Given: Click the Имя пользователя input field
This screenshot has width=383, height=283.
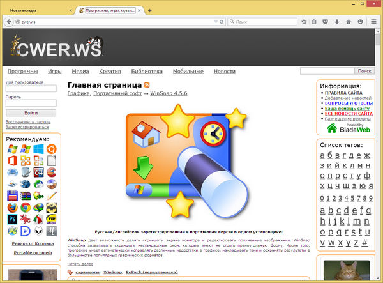Looking at the screenshot, I should (x=31, y=89).
